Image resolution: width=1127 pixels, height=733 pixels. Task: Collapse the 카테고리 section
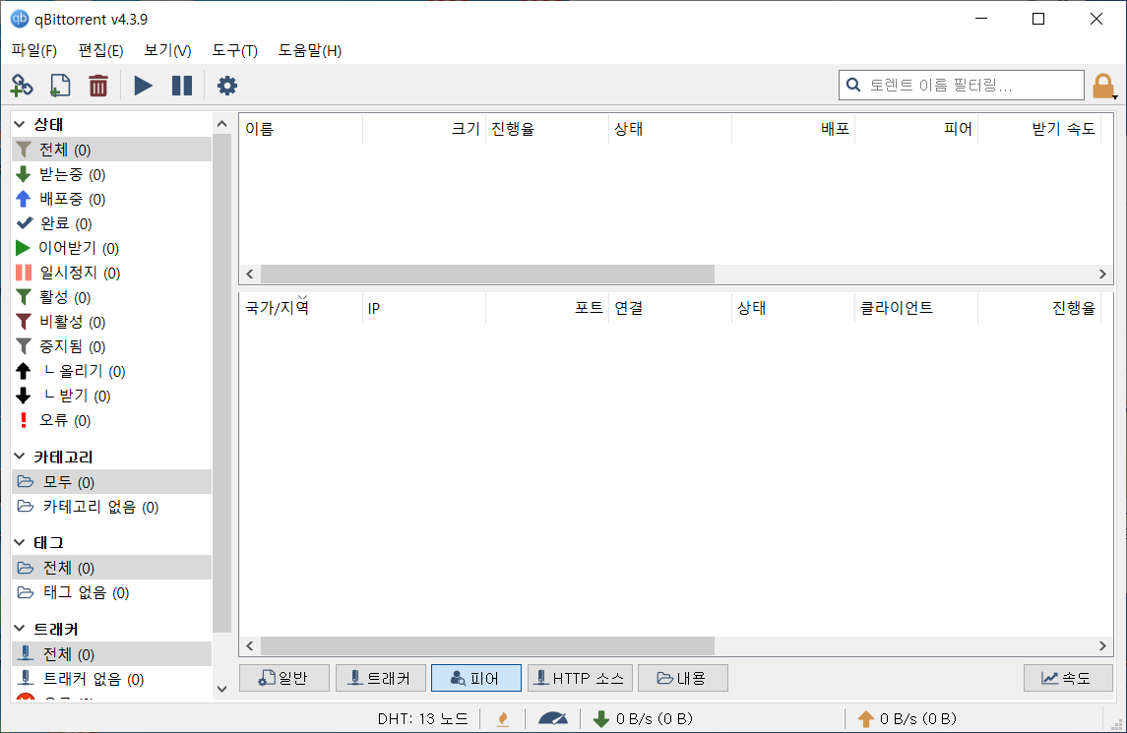[x=20, y=457]
